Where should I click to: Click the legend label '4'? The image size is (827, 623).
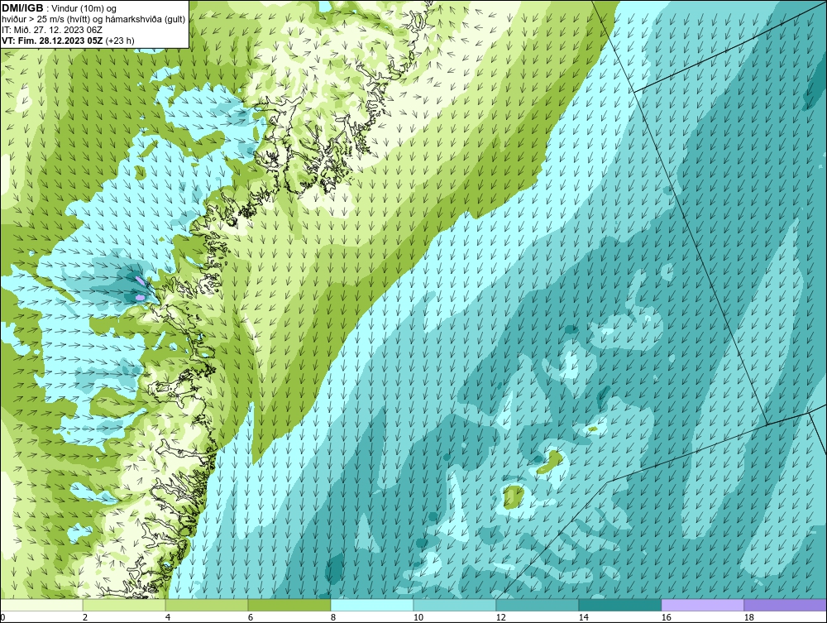coord(168,617)
